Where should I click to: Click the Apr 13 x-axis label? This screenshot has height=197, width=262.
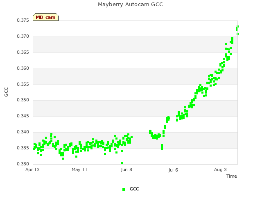click(32, 170)
